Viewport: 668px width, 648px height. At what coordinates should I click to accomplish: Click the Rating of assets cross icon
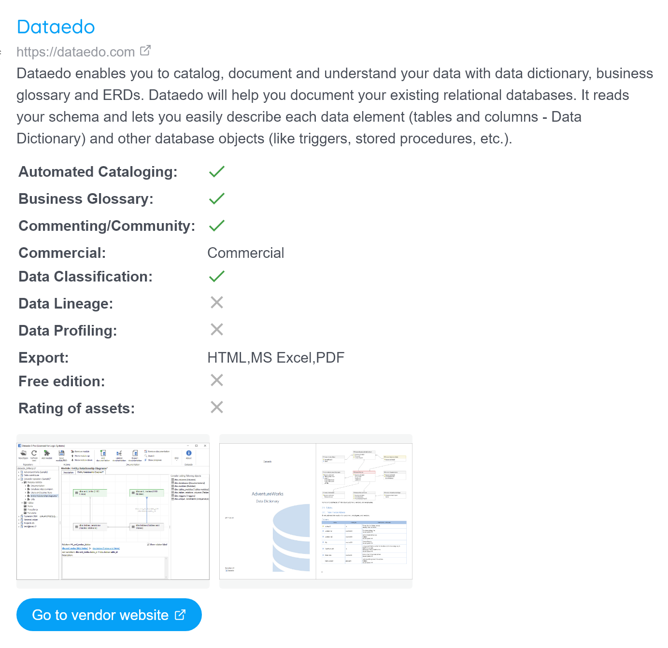click(217, 408)
